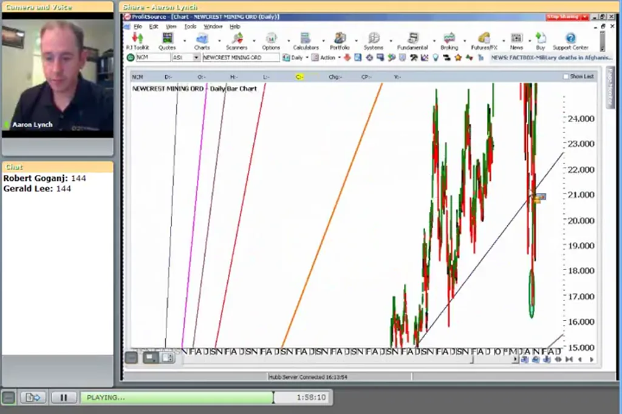This screenshot has width=622, height=414.
Task: Expand the Portfolio dropdown arrow
Action: click(x=356, y=41)
